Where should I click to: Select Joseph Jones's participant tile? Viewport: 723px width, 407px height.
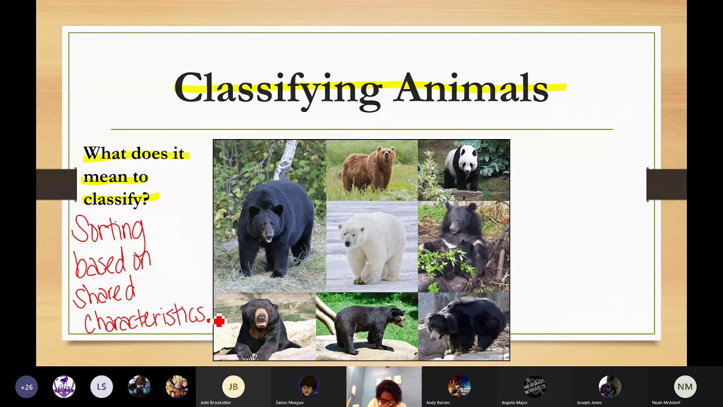point(609,387)
